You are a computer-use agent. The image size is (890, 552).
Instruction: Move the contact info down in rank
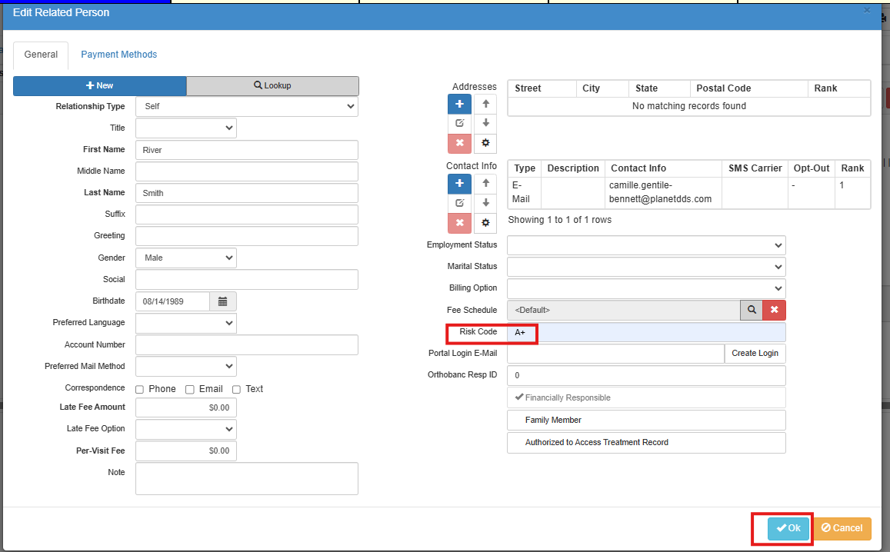coord(485,203)
